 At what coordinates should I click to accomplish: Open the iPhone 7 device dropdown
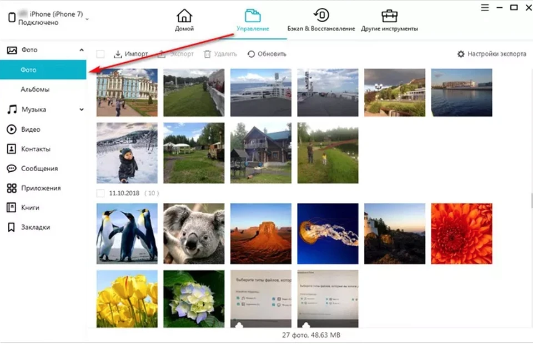pyautogui.click(x=87, y=19)
